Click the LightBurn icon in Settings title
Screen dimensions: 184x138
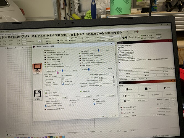click(x=34, y=47)
